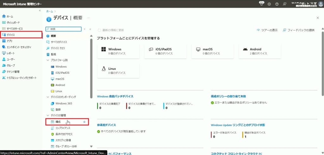
Task: Open the macOS platform card
Action: pos(213,51)
